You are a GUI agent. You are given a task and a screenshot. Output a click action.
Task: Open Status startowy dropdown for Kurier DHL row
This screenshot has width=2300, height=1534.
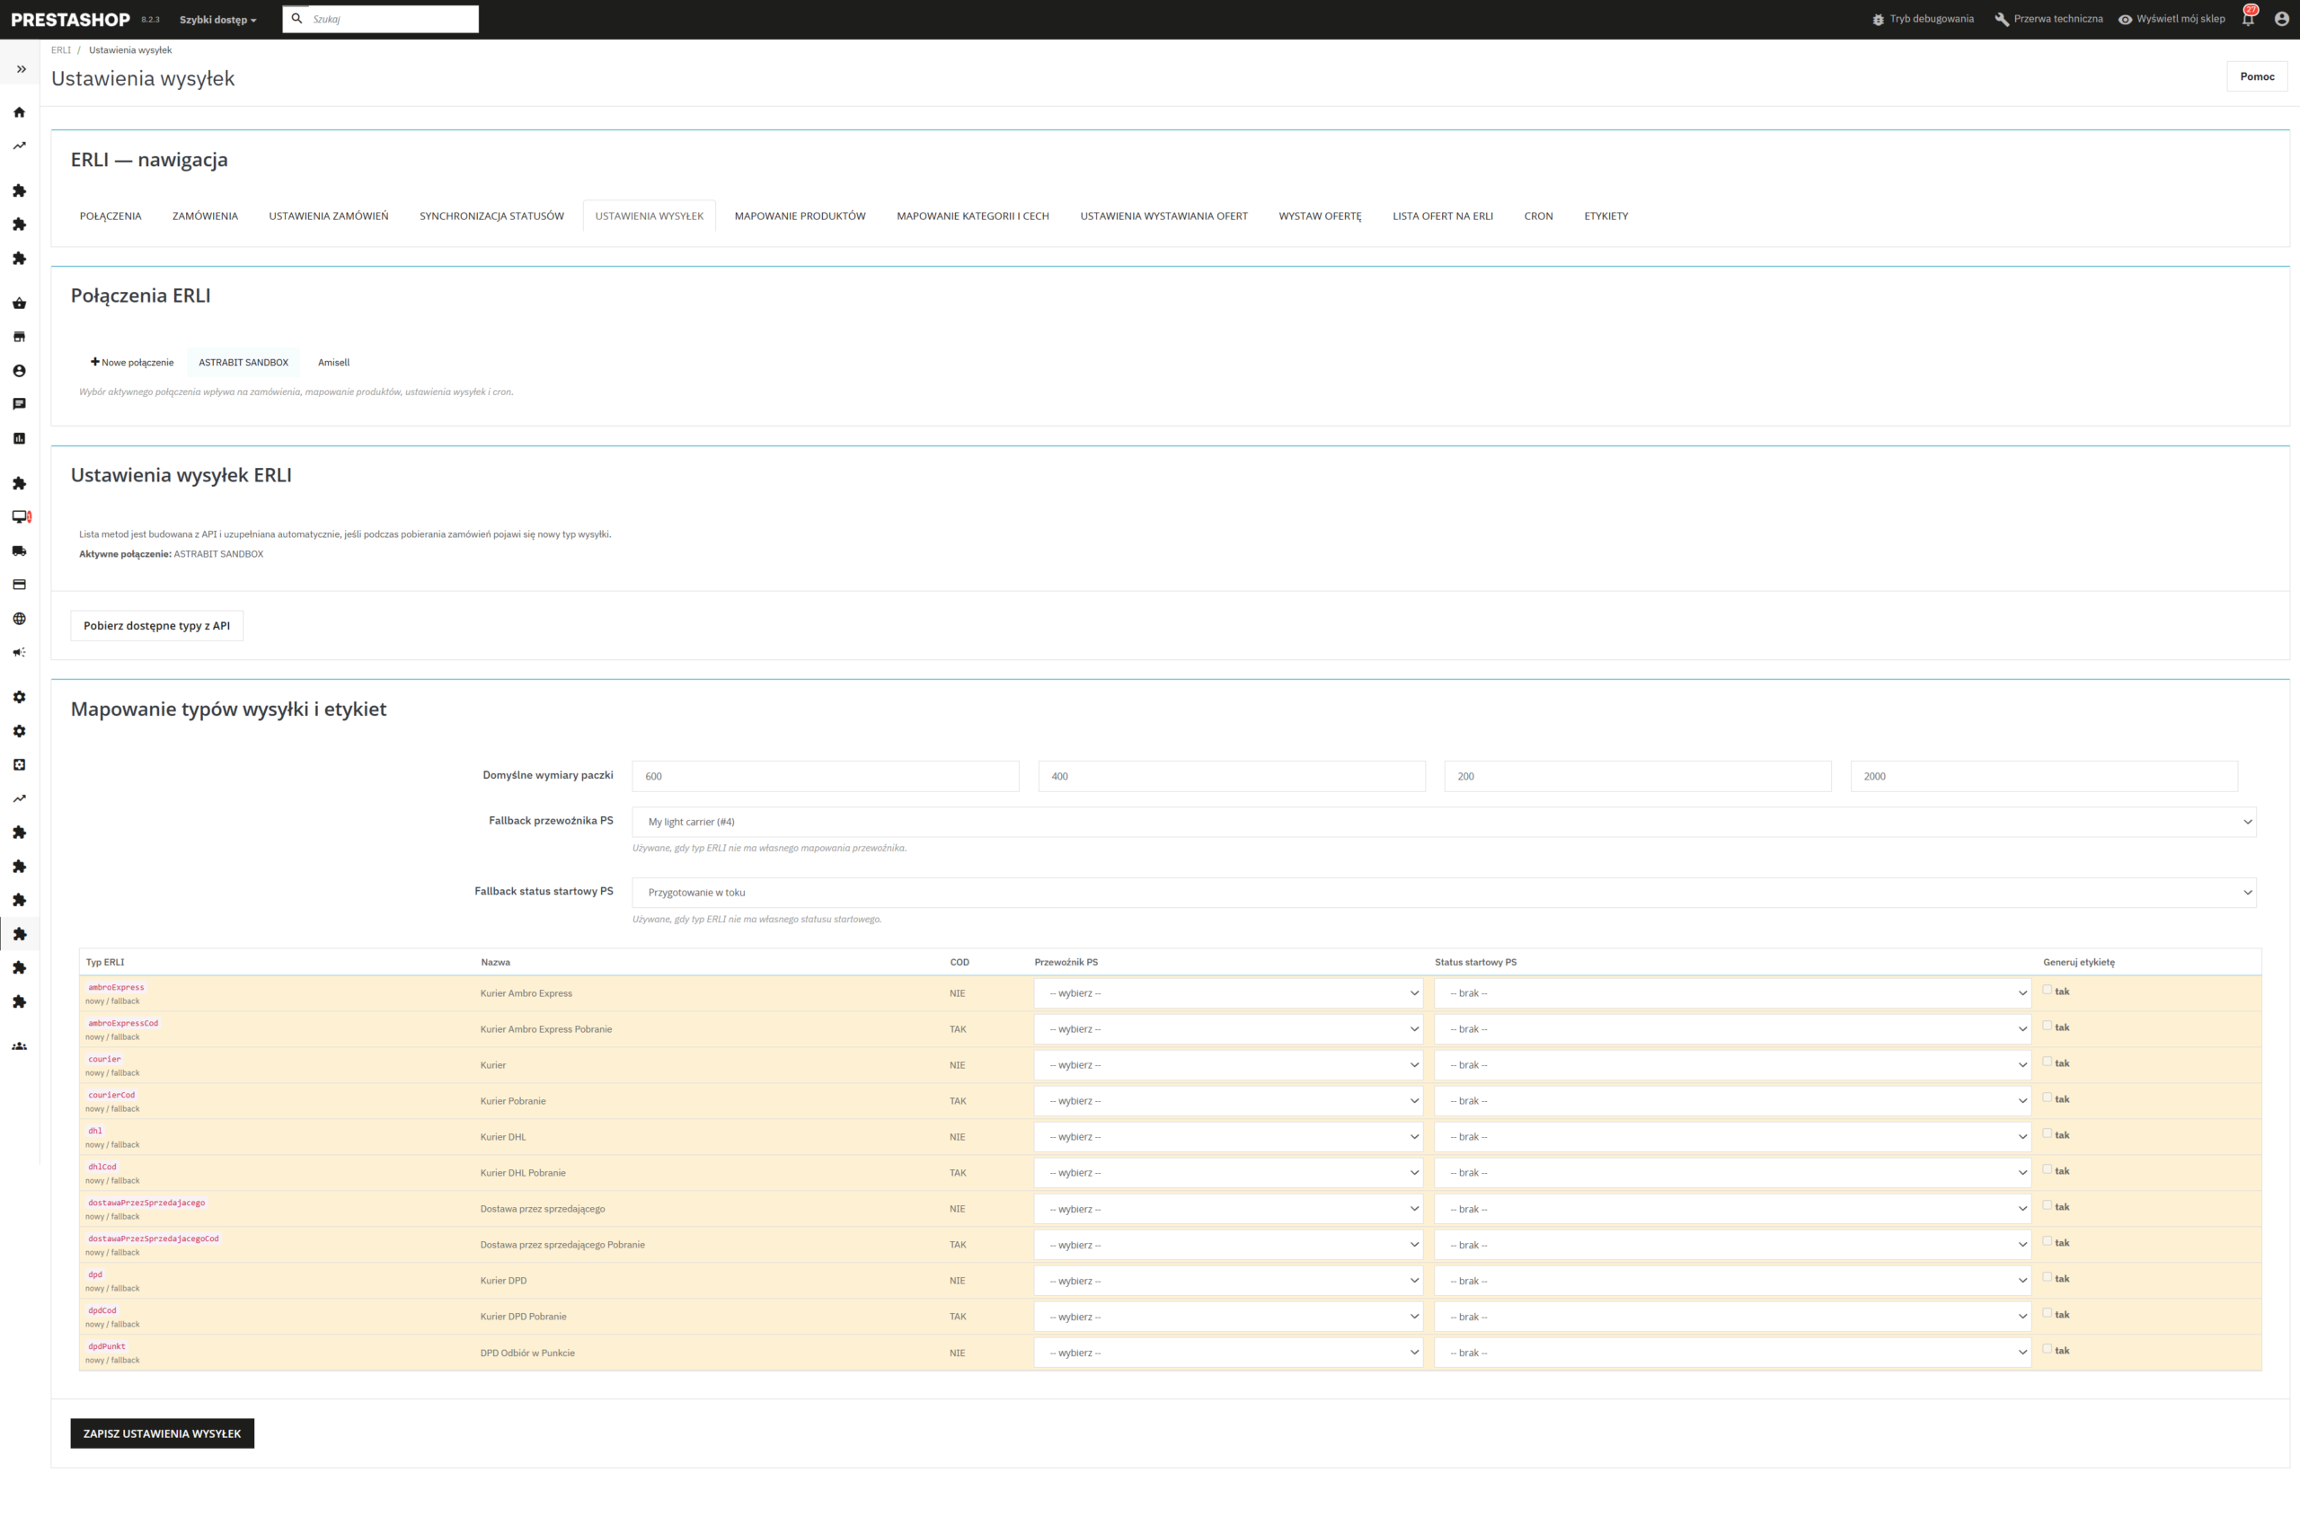(1732, 1137)
